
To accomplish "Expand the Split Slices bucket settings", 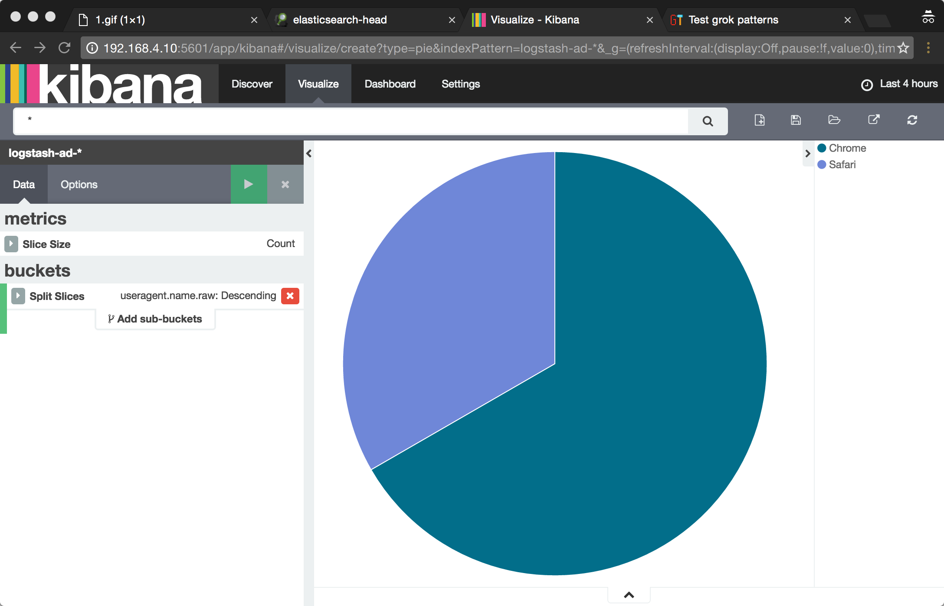I will click(18, 296).
